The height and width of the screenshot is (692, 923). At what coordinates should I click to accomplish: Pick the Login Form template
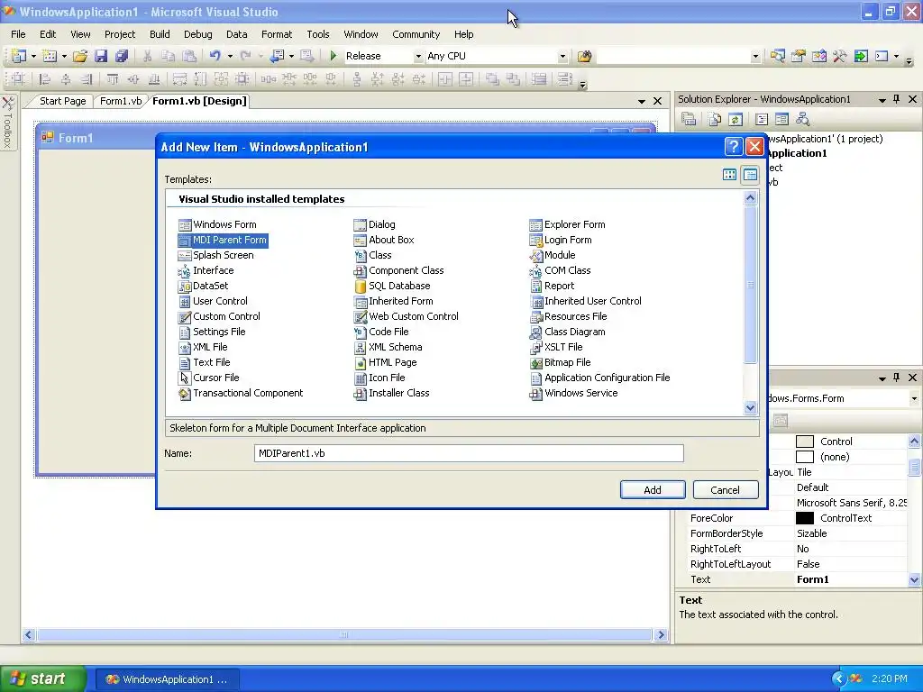click(561, 240)
